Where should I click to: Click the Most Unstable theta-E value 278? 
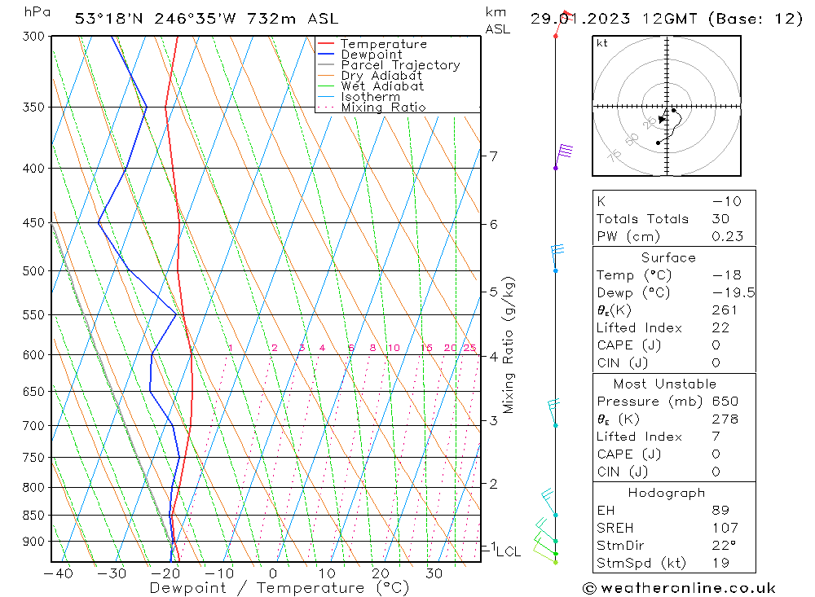725,419
